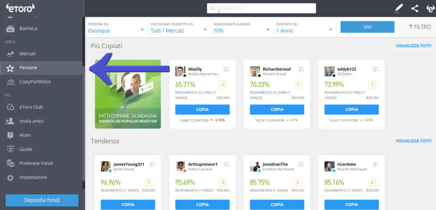The height and width of the screenshot is (210, 436).
Task: Select CopyPortfolios in sidebar menu
Action: pos(42,82)
